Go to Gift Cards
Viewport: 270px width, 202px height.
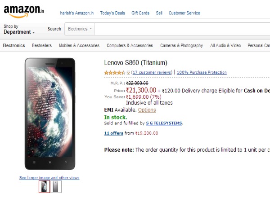pos(140,13)
